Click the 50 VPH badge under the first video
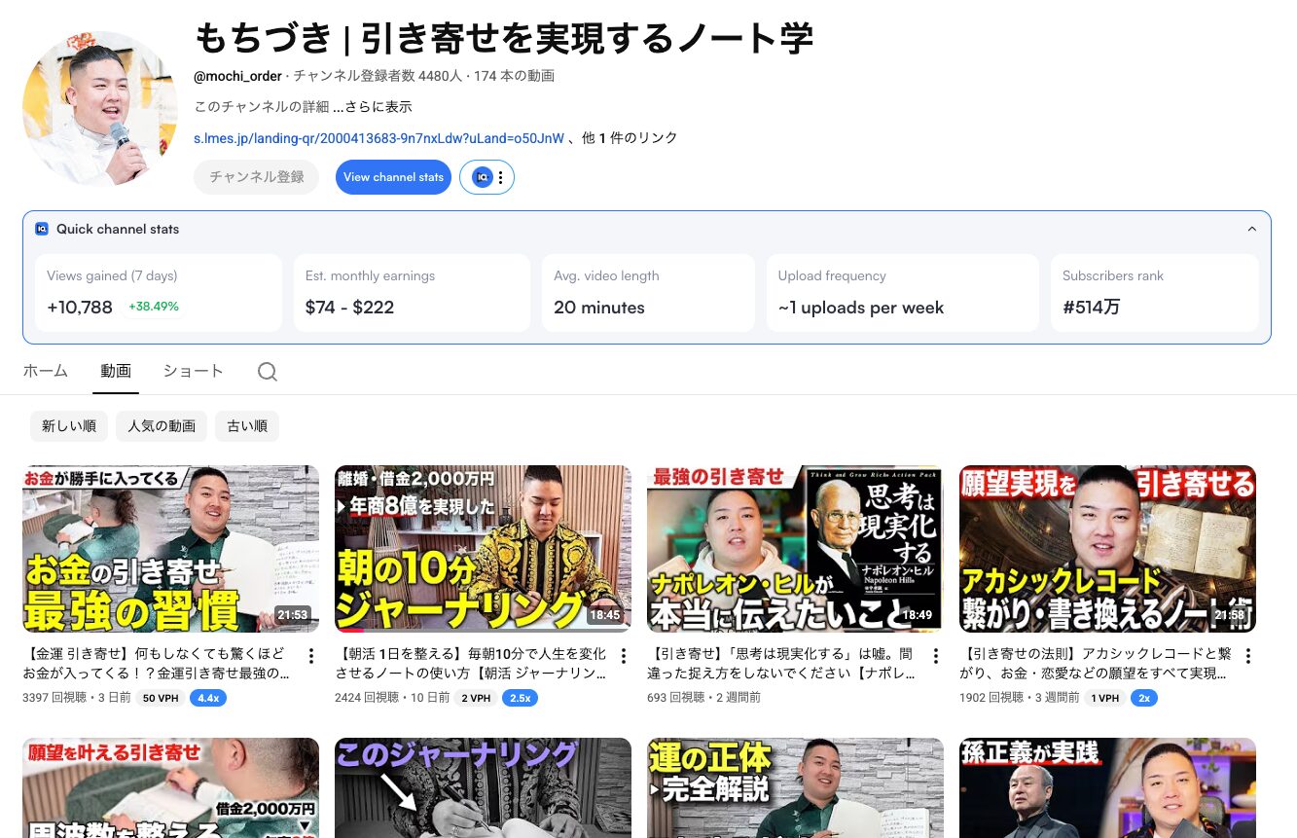 [160, 698]
